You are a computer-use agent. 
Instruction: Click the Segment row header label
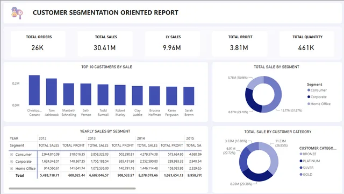(17, 145)
